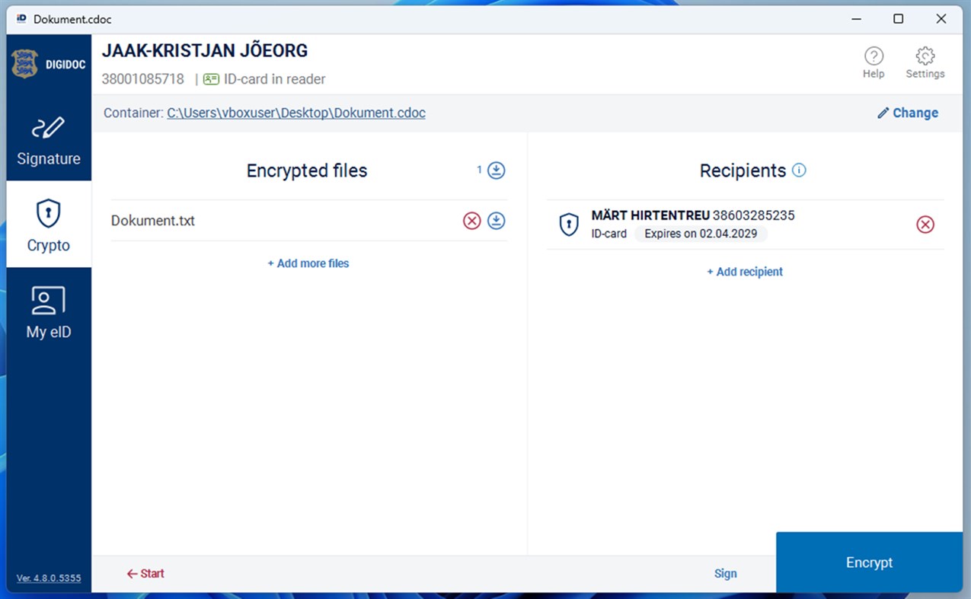Image resolution: width=971 pixels, height=599 pixels.
Task: Download all encrypted files icon in header
Action: [497, 170]
